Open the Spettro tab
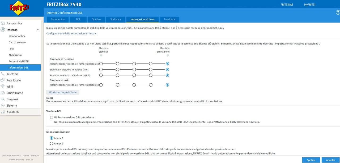Image resolution: width=340 pixels, height=163 pixels. pos(96,19)
